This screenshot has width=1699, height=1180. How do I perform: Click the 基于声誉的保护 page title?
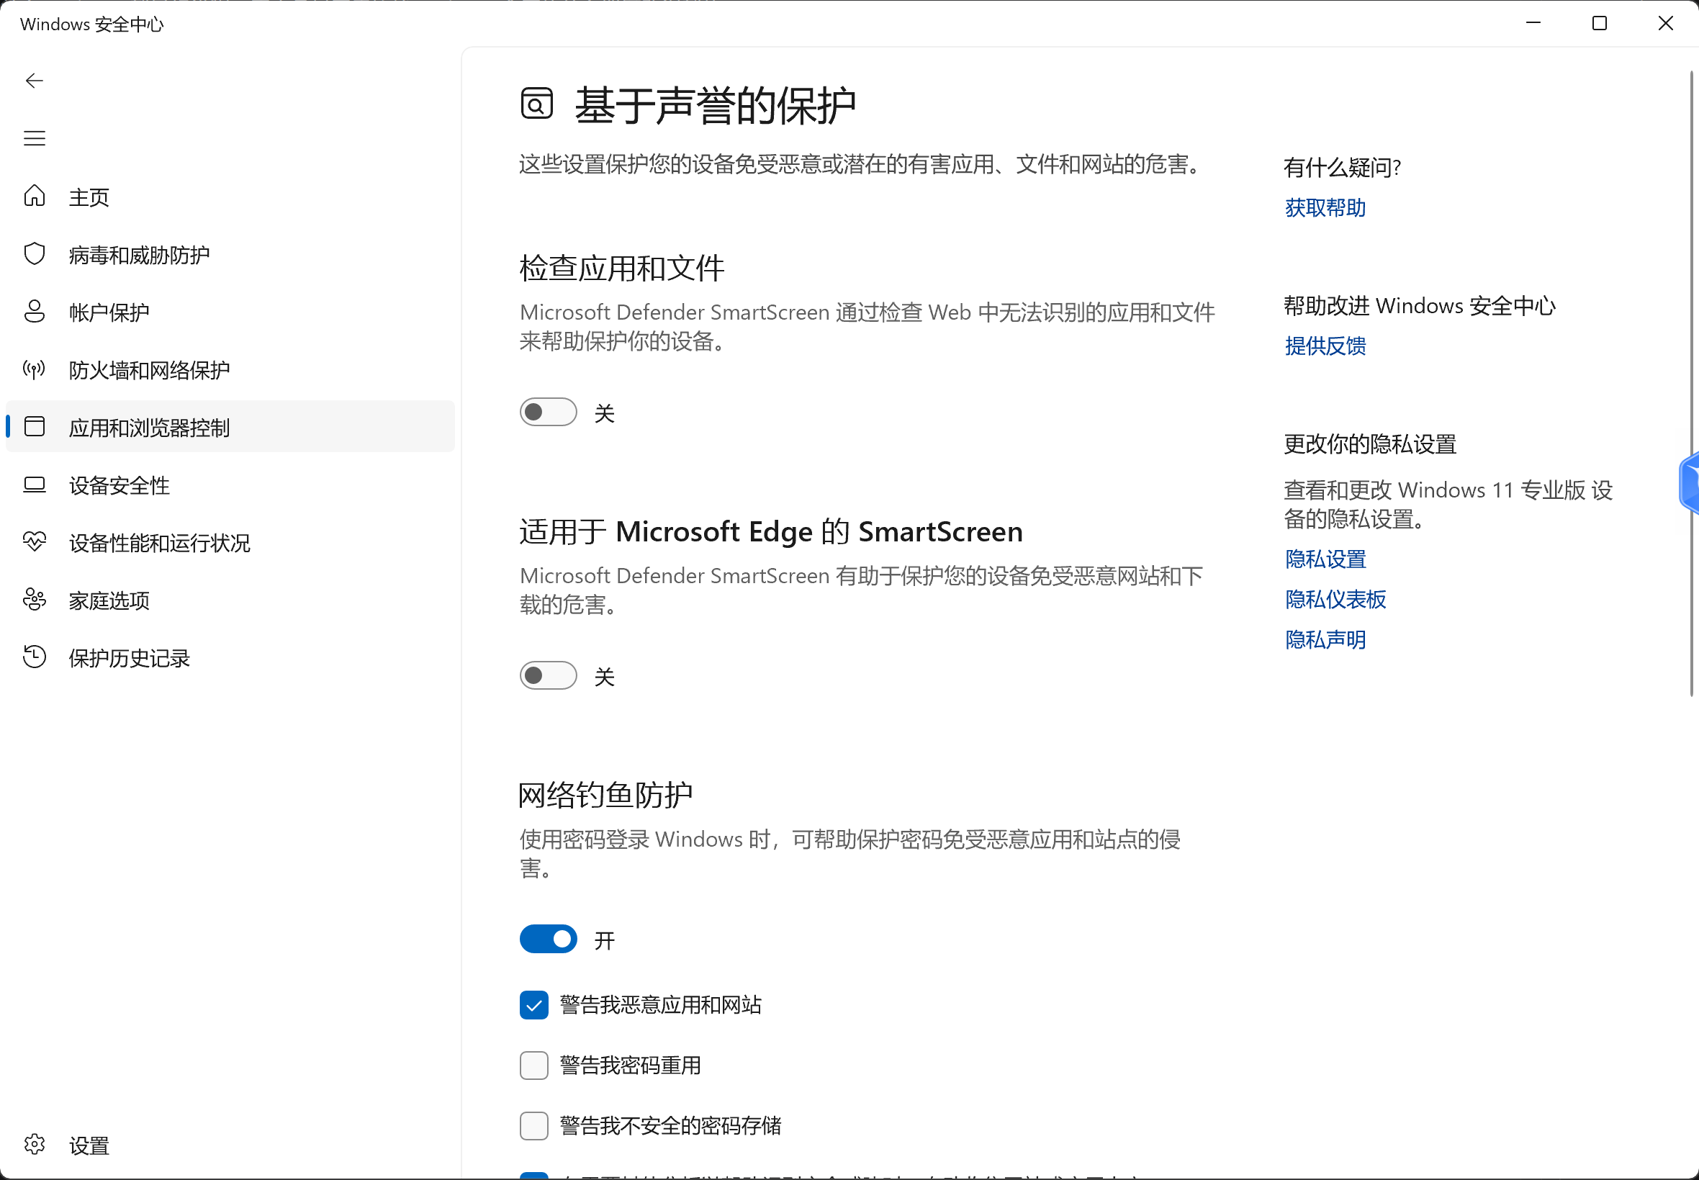(715, 104)
